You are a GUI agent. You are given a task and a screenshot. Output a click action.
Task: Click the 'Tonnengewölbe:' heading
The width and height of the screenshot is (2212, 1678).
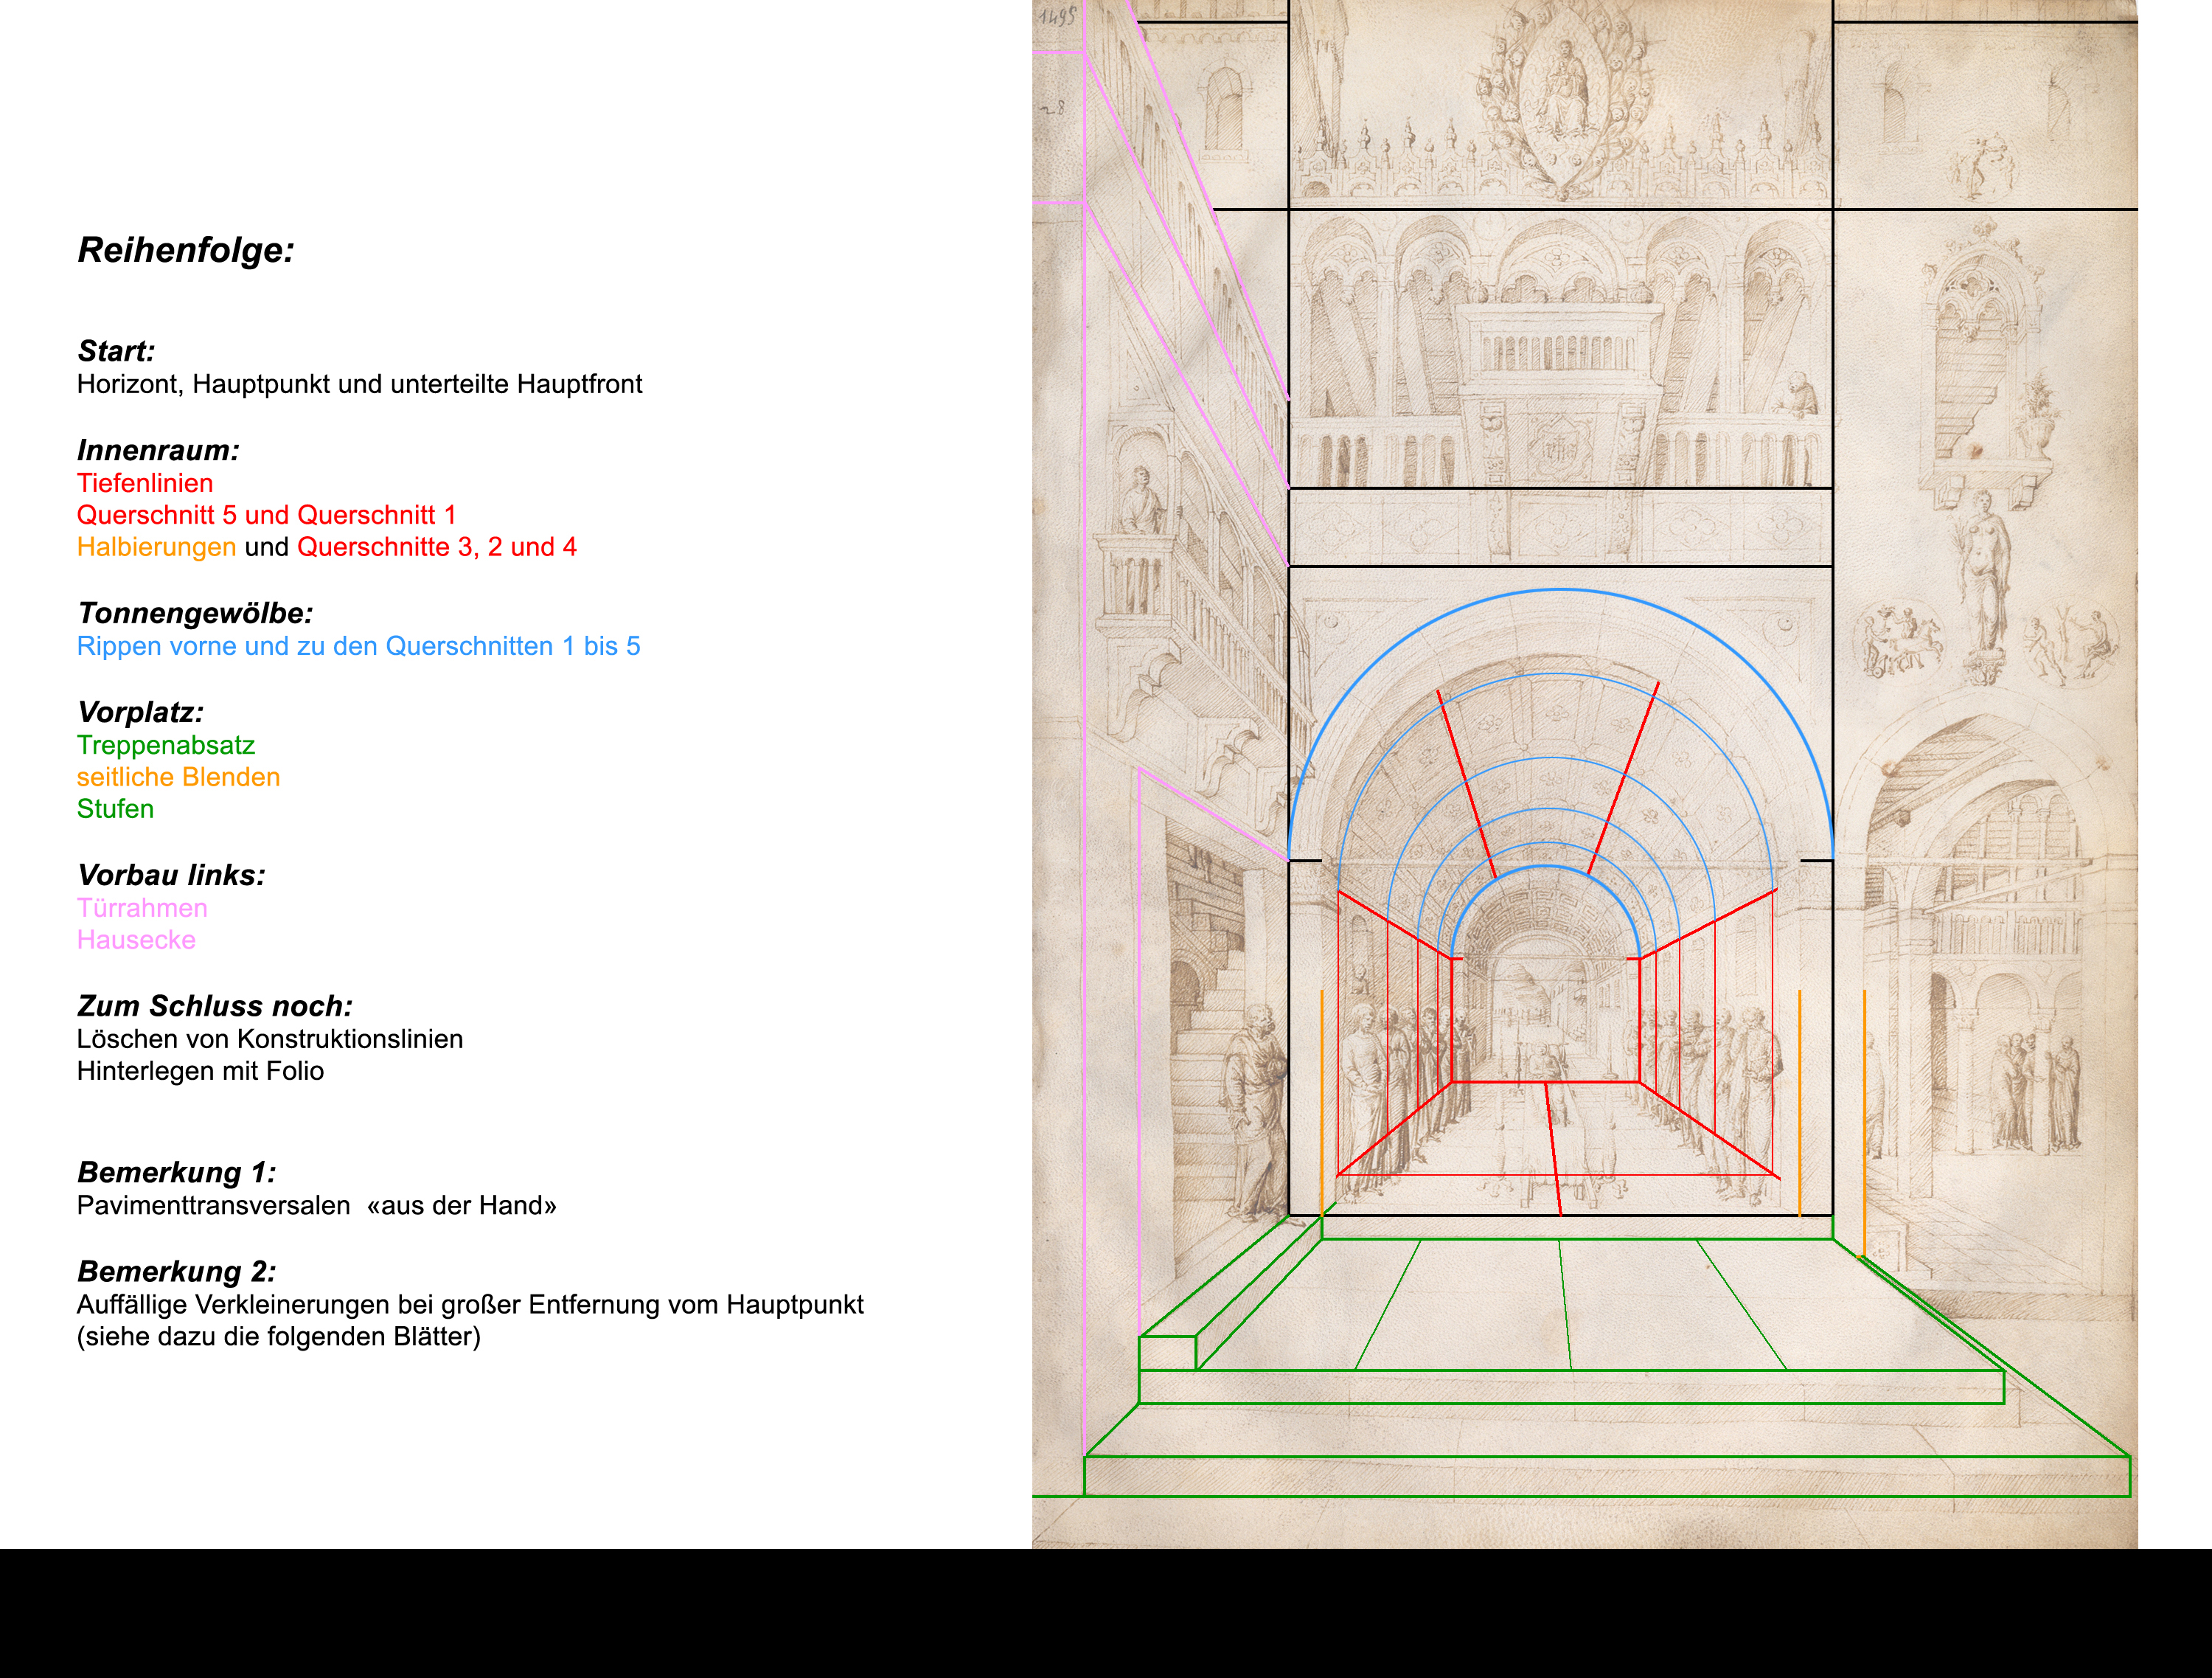coord(195,614)
